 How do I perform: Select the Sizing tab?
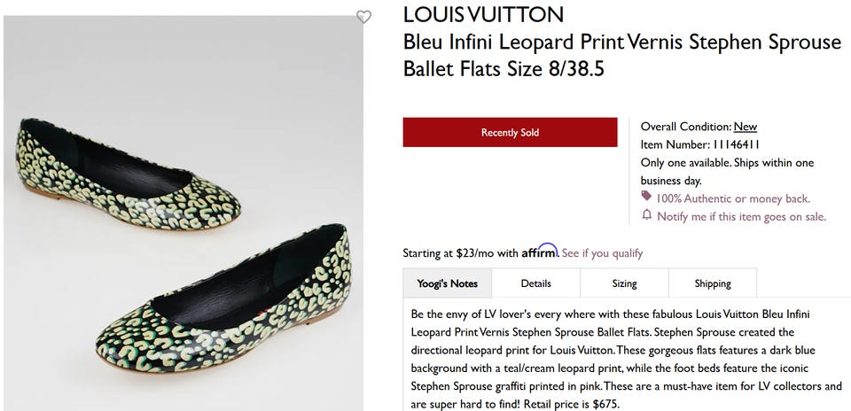click(624, 283)
